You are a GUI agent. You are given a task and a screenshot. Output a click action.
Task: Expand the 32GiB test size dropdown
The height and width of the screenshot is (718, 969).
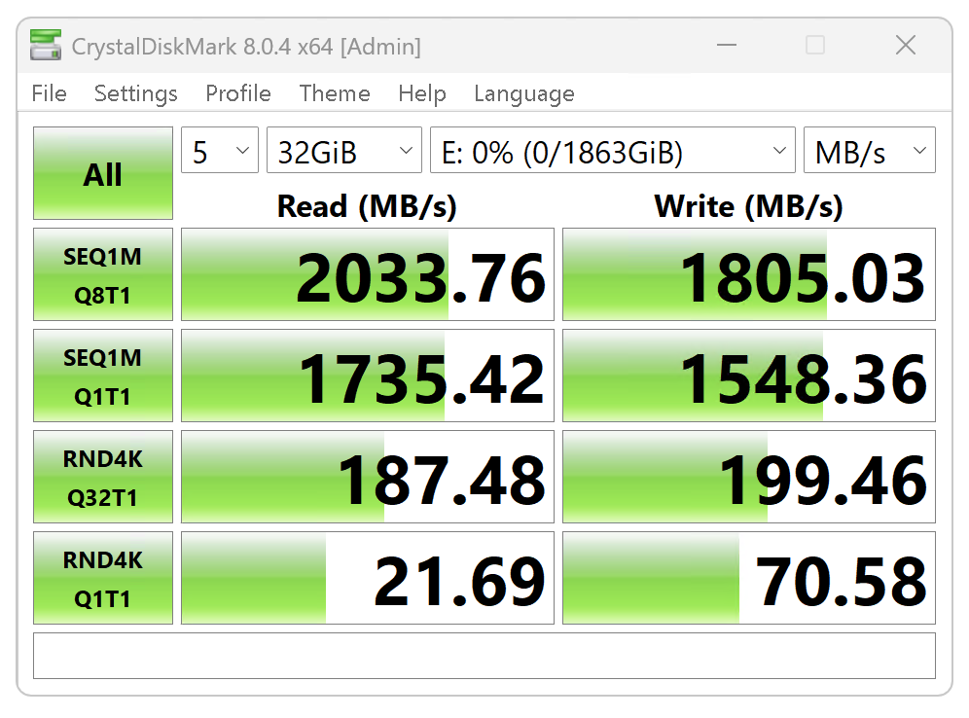pos(343,152)
